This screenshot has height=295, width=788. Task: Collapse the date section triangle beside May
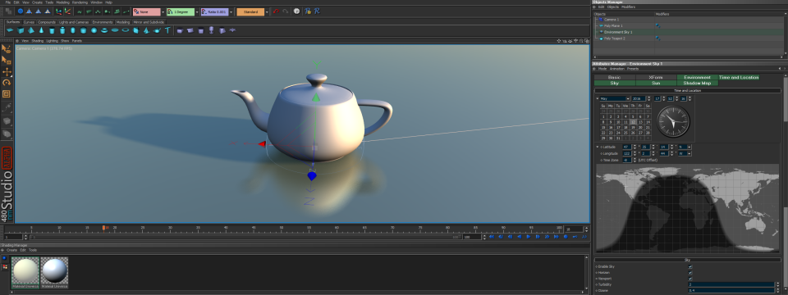(x=597, y=99)
